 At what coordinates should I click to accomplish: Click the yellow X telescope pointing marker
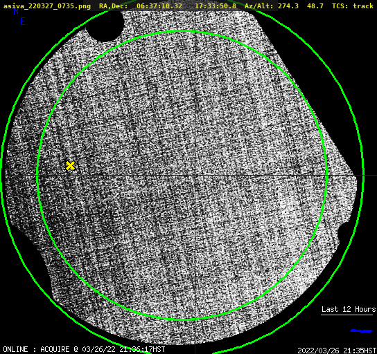click(70, 166)
